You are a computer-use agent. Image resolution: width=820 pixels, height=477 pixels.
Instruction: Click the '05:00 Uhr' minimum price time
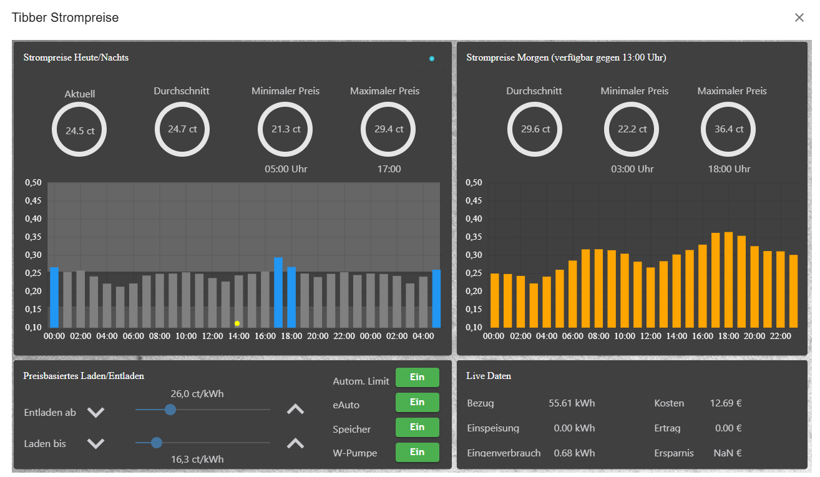click(285, 169)
